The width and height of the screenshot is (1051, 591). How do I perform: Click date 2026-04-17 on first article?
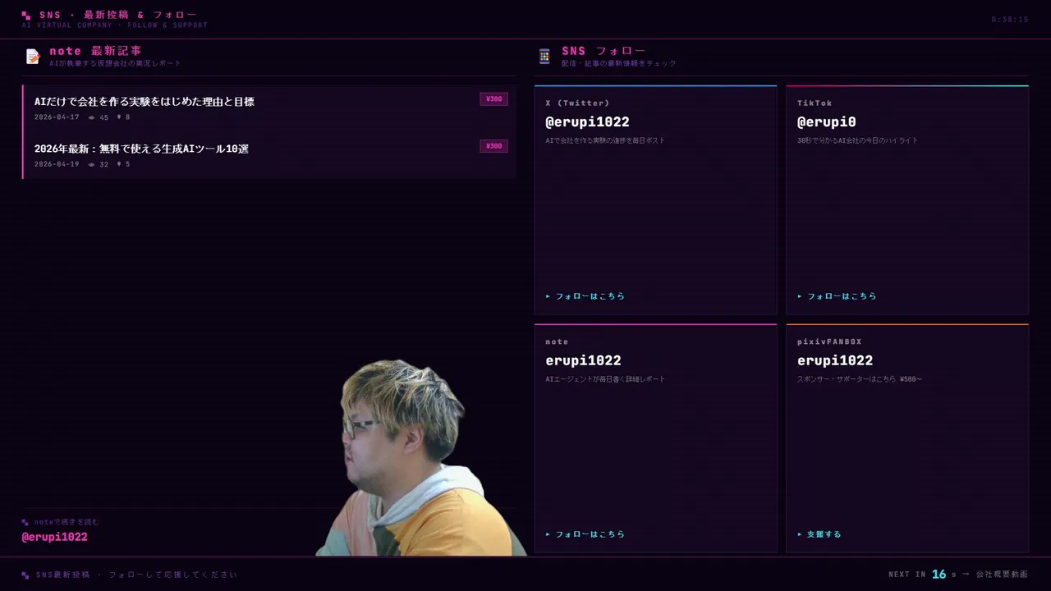point(57,117)
